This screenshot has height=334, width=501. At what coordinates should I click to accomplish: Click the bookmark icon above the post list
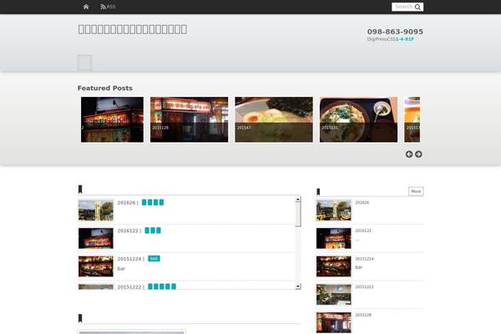(x=80, y=190)
